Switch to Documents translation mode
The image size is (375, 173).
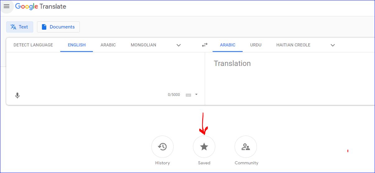point(58,27)
